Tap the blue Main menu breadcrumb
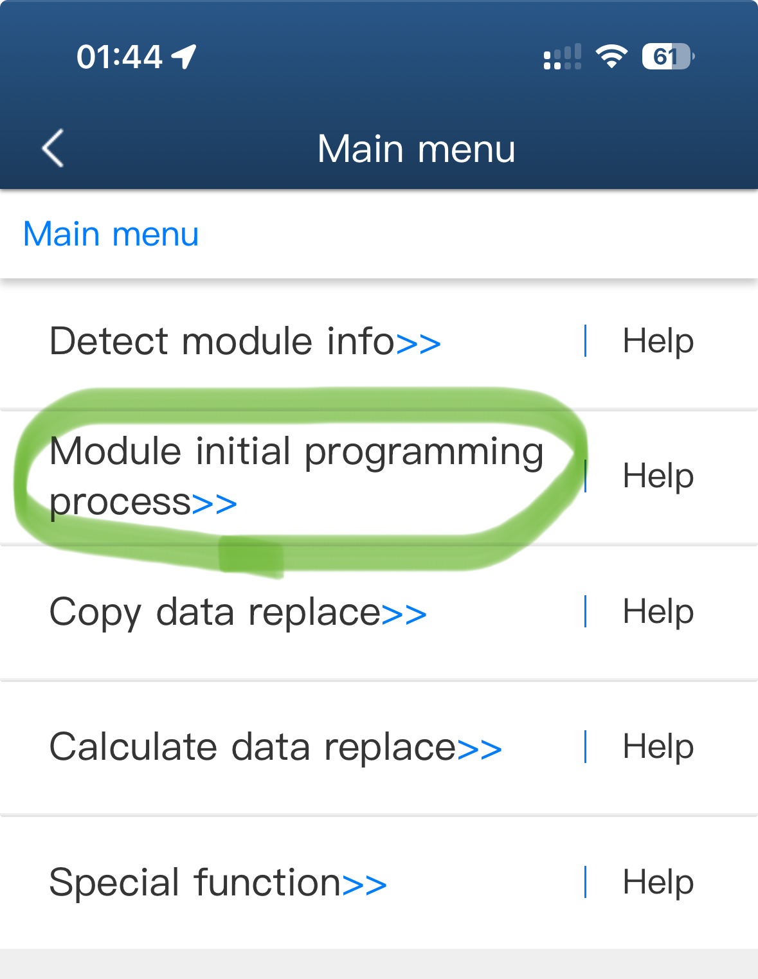Viewport: 758px width, 979px height. click(x=111, y=234)
